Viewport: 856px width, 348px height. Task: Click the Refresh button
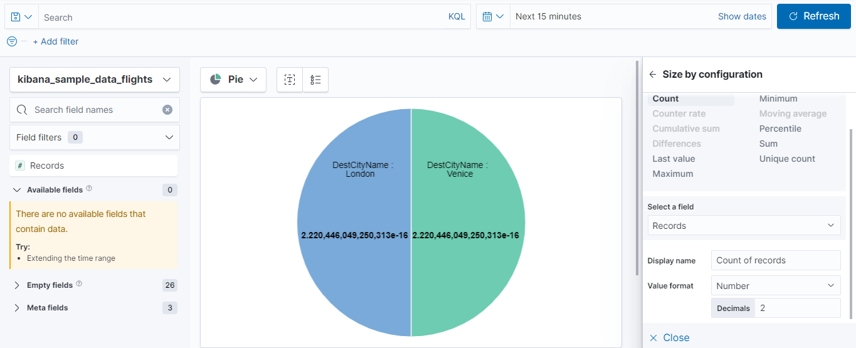pos(814,16)
